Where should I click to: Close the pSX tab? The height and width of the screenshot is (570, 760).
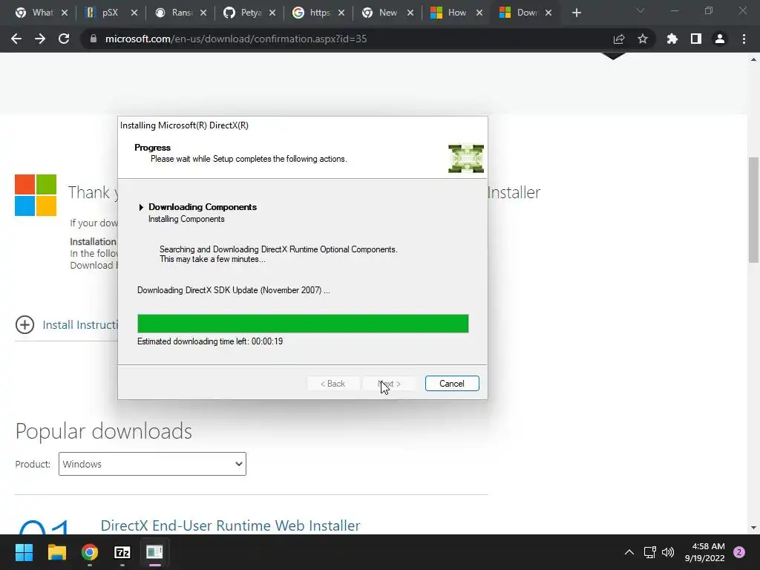point(134,13)
